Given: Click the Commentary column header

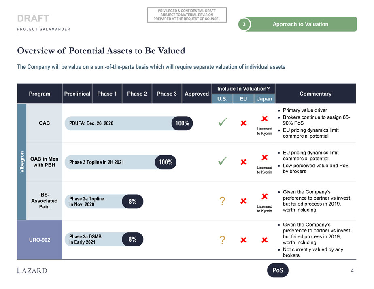Looking at the screenshot, I should (x=315, y=93).
